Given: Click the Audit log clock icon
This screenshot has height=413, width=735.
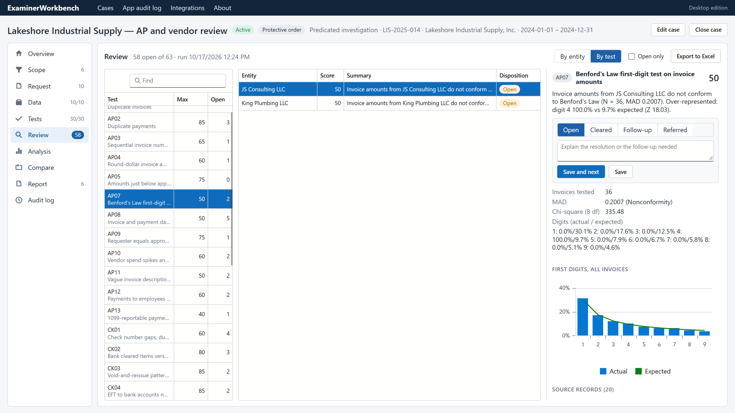Looking at the screenshot, I should pos(19,200).
